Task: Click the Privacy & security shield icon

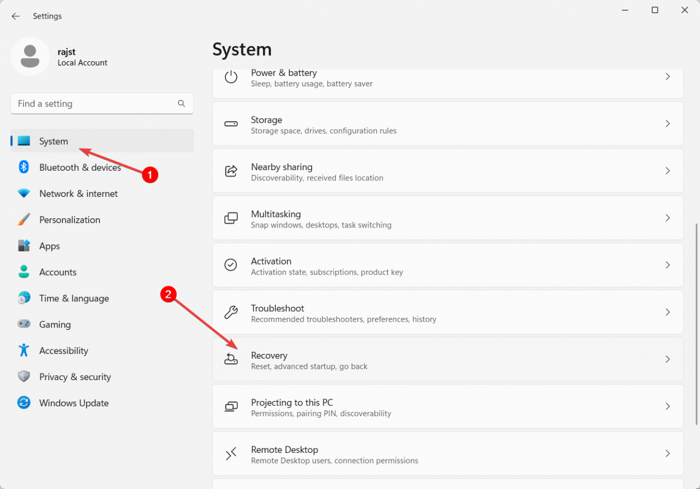Action: point(24,377)
